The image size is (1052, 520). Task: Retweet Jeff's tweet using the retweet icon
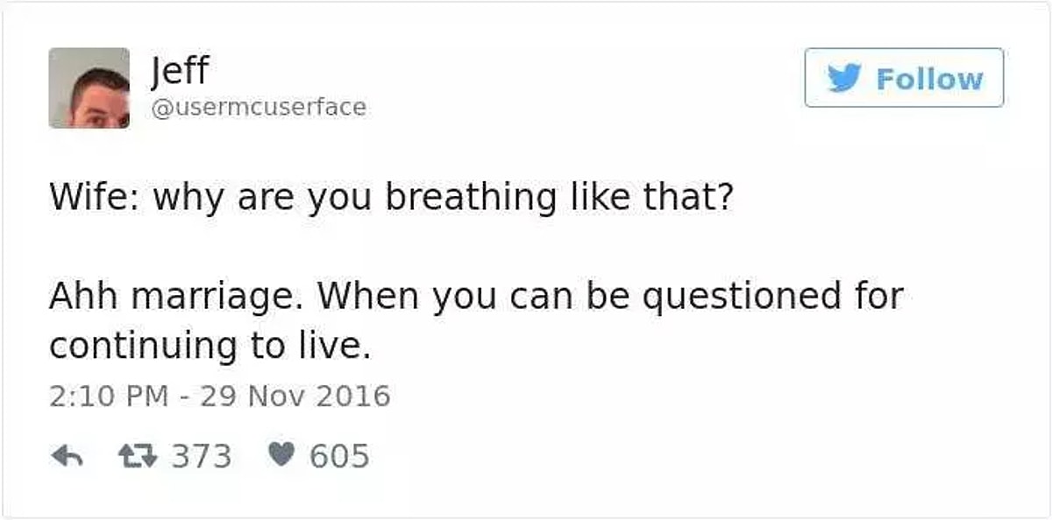click(x=135, y=456)
